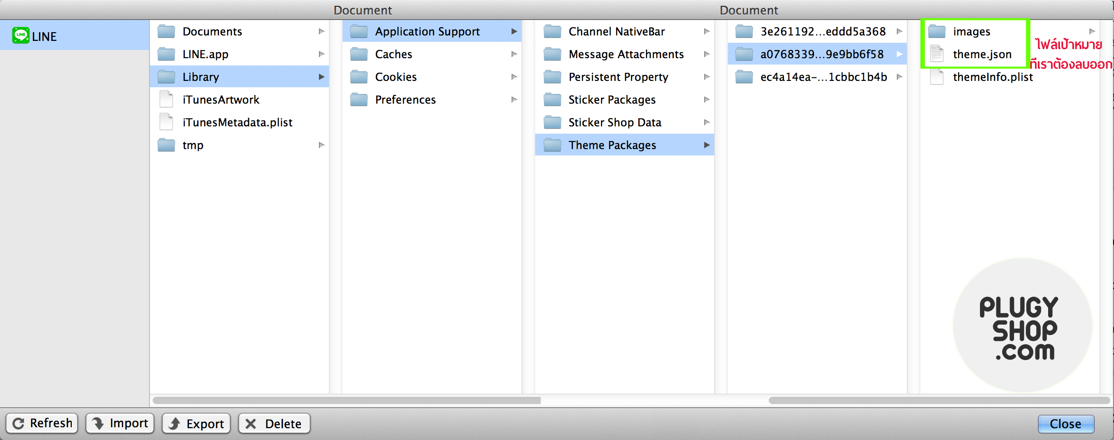Click the Delete button

[274, 423]
